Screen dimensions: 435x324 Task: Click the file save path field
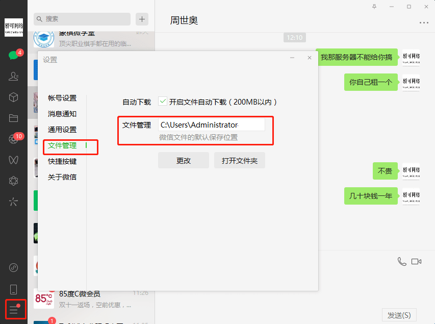pyautogui.click(x=211, y=125)
